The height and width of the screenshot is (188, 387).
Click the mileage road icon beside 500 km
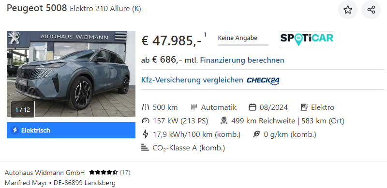point(146,107)
